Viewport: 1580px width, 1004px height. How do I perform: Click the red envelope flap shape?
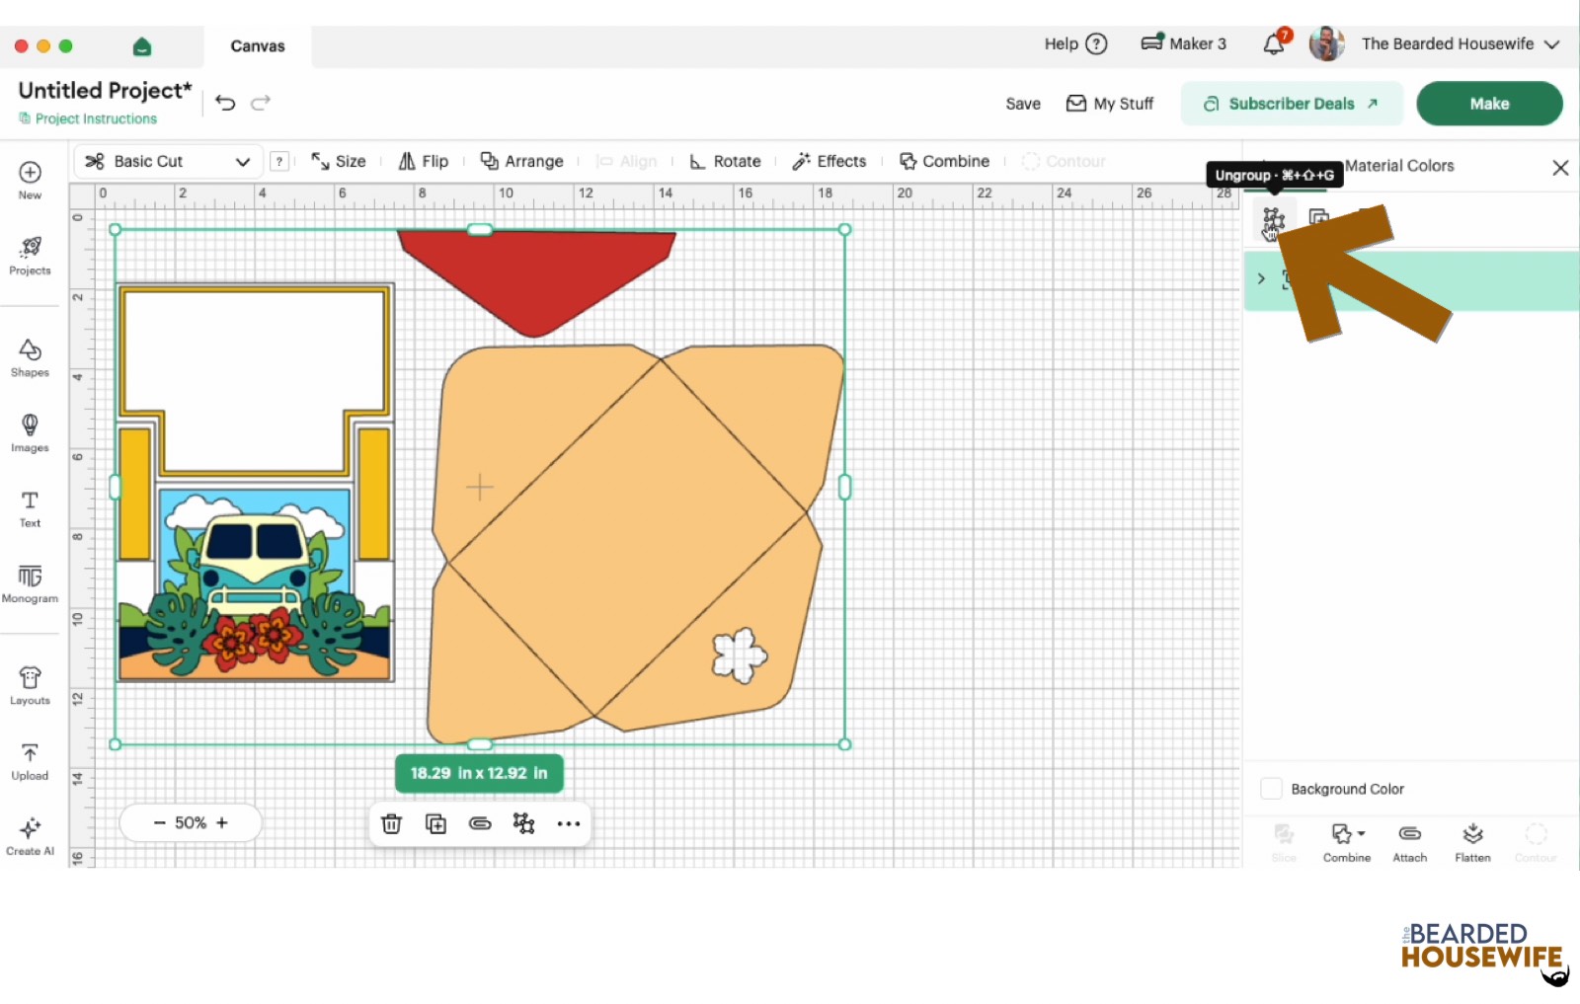click(x=536, y=279)
